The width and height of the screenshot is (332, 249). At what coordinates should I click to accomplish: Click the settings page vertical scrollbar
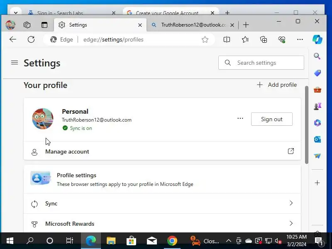tap(307, 125)
